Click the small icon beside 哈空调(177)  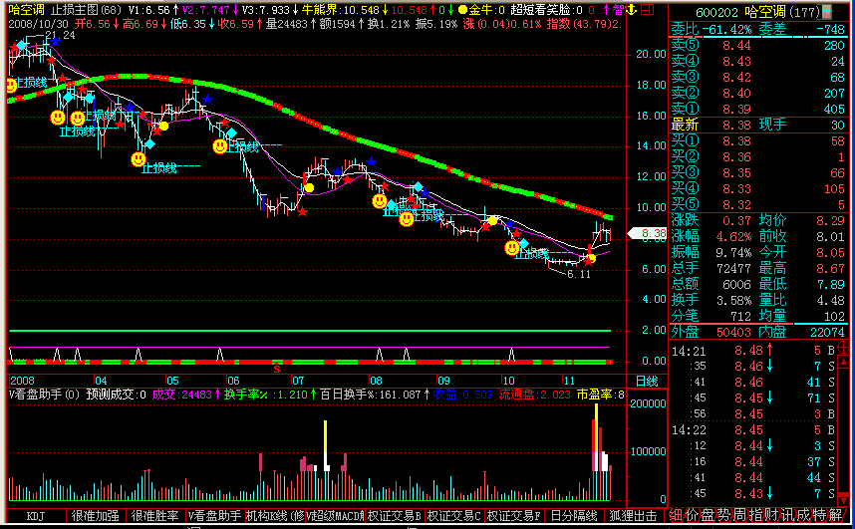(x=827, y=11)
